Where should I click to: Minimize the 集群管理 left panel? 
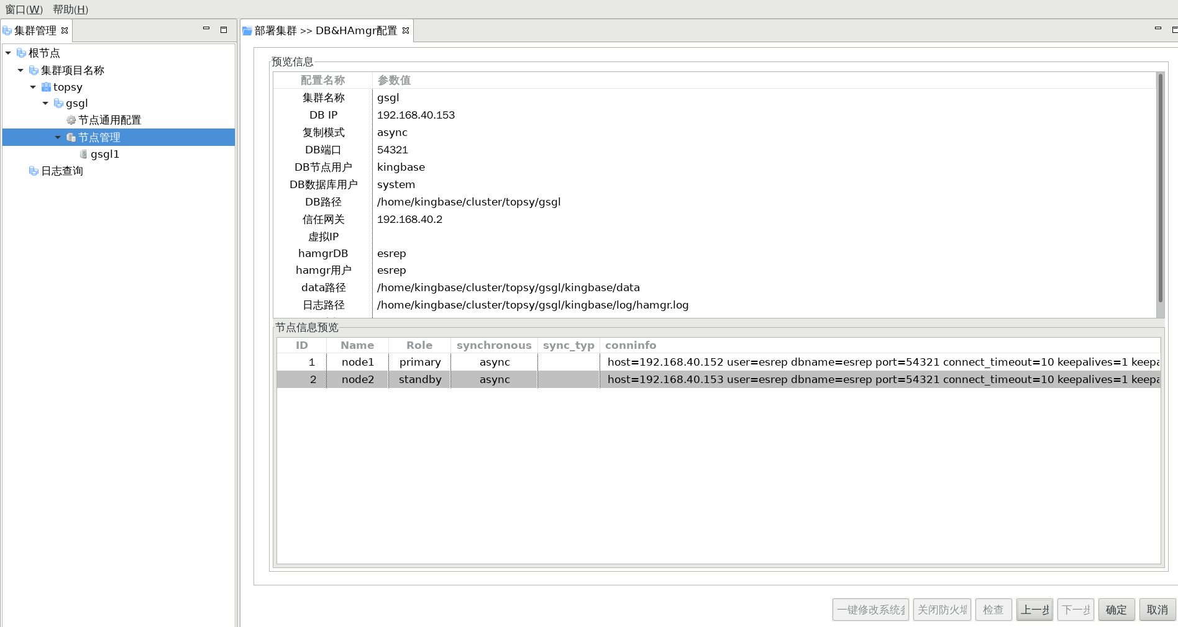206,29
